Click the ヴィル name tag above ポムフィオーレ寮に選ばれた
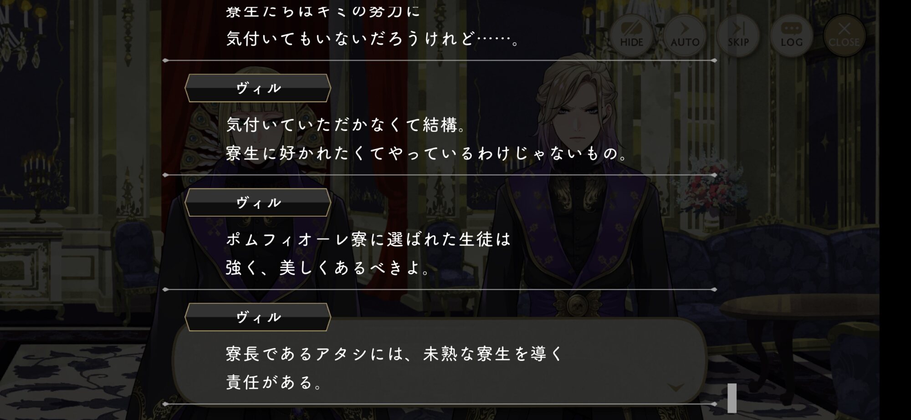Viewport: 911px width, 420px height. 258,202
